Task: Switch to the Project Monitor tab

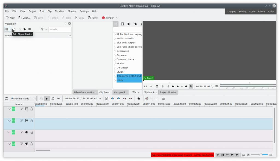Action: pyautogui.click(x=168, y=92)
